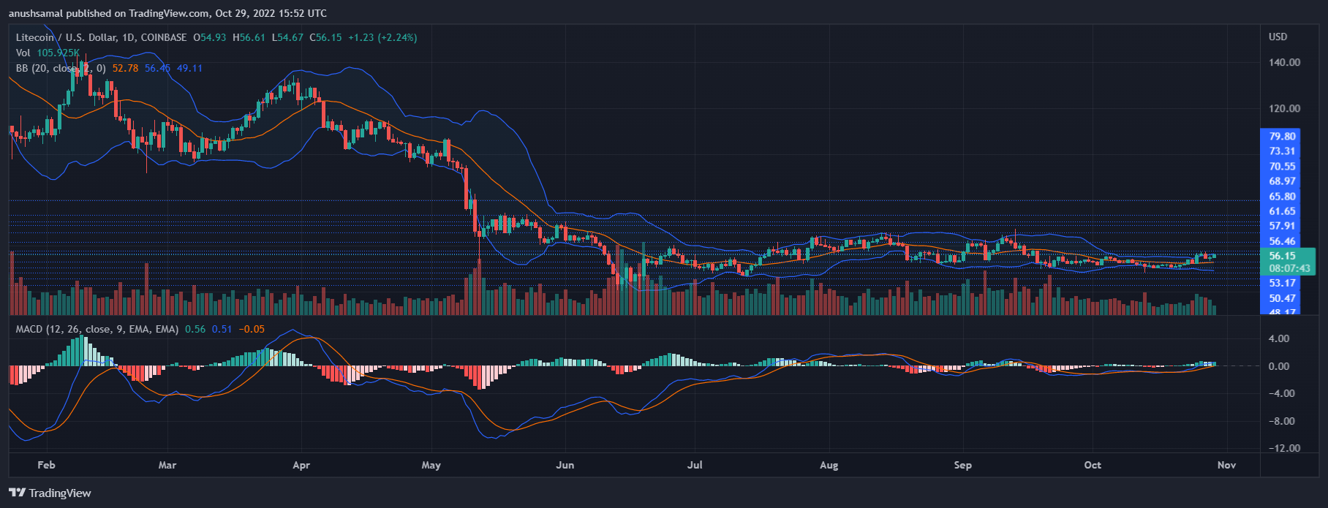The image size is (1328, 508).
Task: Click the Aug label on time axis
Action: (829, 465)
